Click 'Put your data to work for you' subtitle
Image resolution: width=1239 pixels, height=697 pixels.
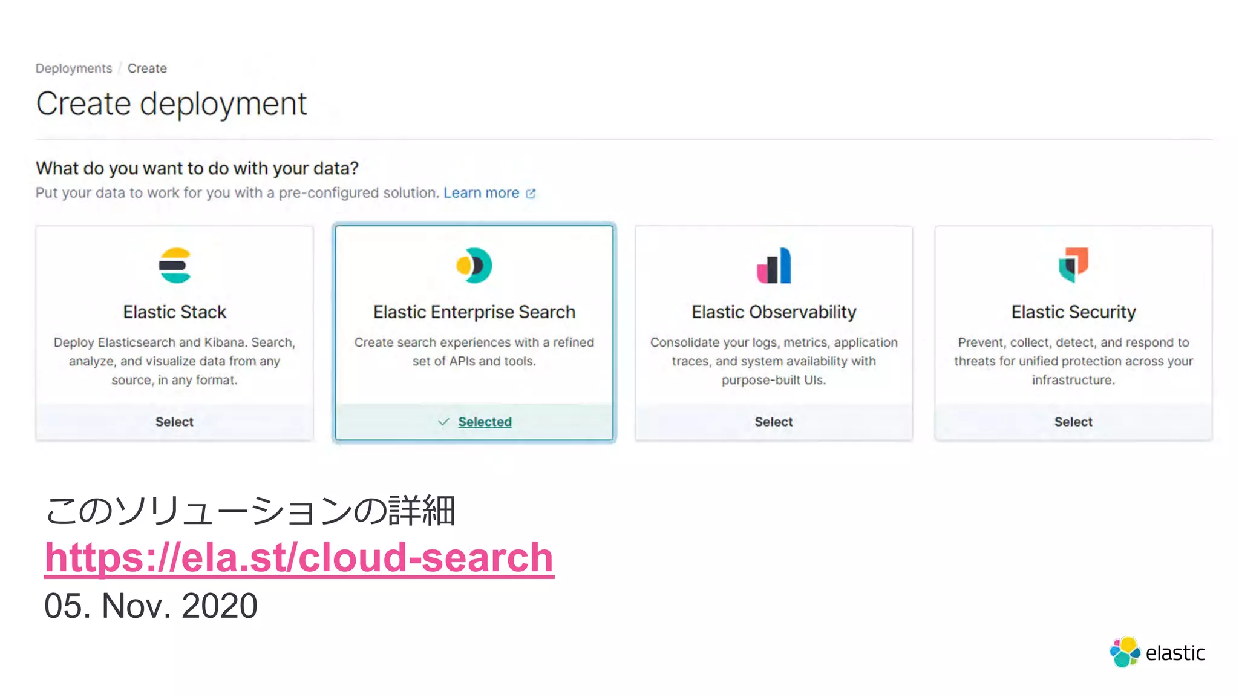237,193
